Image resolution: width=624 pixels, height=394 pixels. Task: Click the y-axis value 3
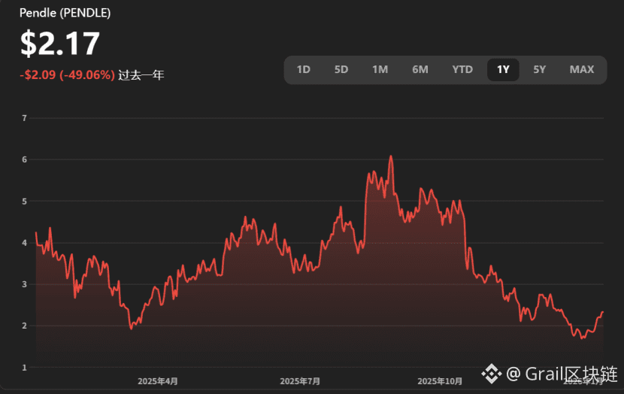pos(24,284)
